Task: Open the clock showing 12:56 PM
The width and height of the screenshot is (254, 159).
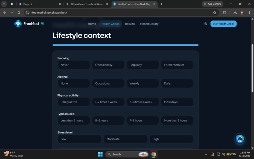Action: pyautogui.click(x=245, y=154)
